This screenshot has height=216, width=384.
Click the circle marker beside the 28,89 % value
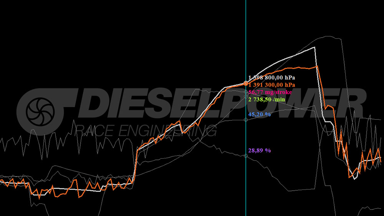246,156
